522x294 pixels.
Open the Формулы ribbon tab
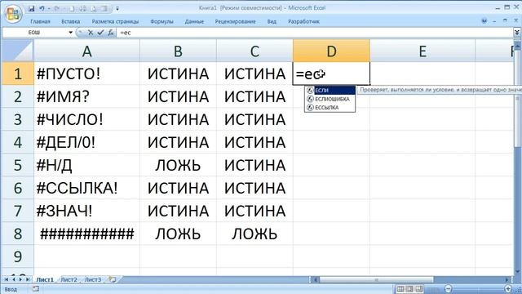coord(161,21)
